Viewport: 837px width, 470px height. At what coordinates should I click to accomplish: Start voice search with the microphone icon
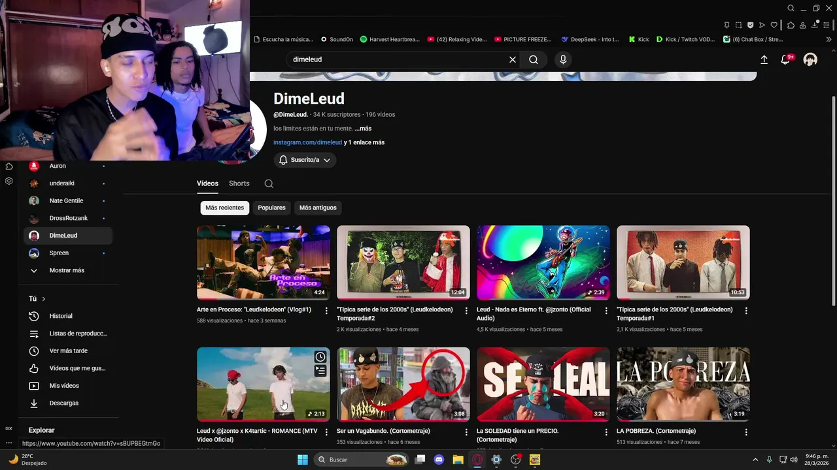click(x=563, y=59)
